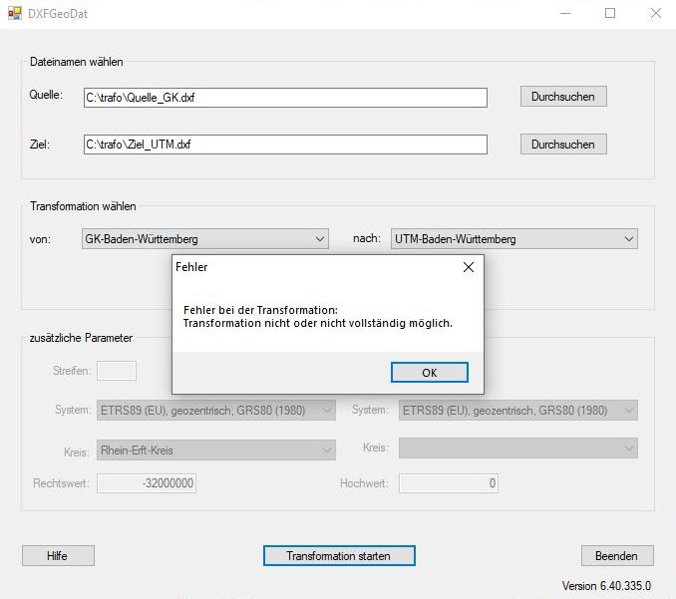Maximize the DXFGeoDat window
The height and width of the screenshot is (599, 676).
(610, 14)
